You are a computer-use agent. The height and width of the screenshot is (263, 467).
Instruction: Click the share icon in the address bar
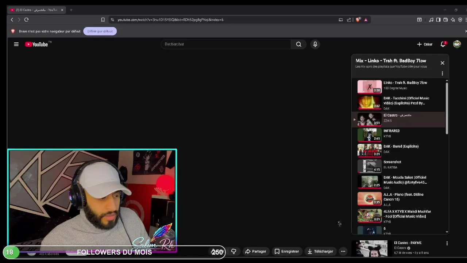point(349,20)
